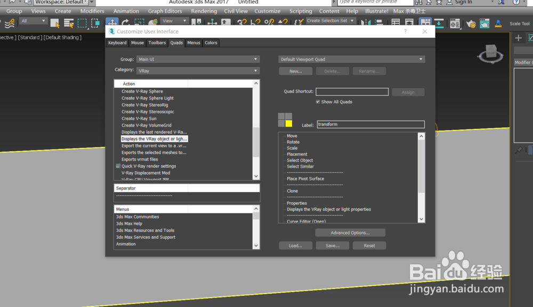Open the Rendering menu
Screen dimensions: 533x307
point(204,11)
